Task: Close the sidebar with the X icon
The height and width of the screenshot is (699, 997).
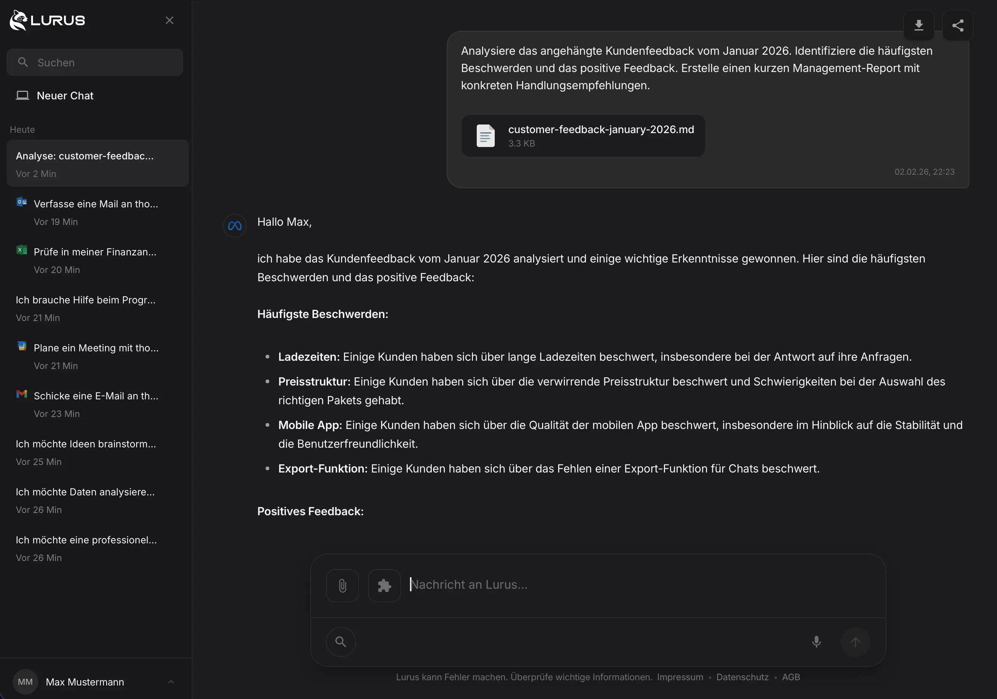Action: point(169,20)
